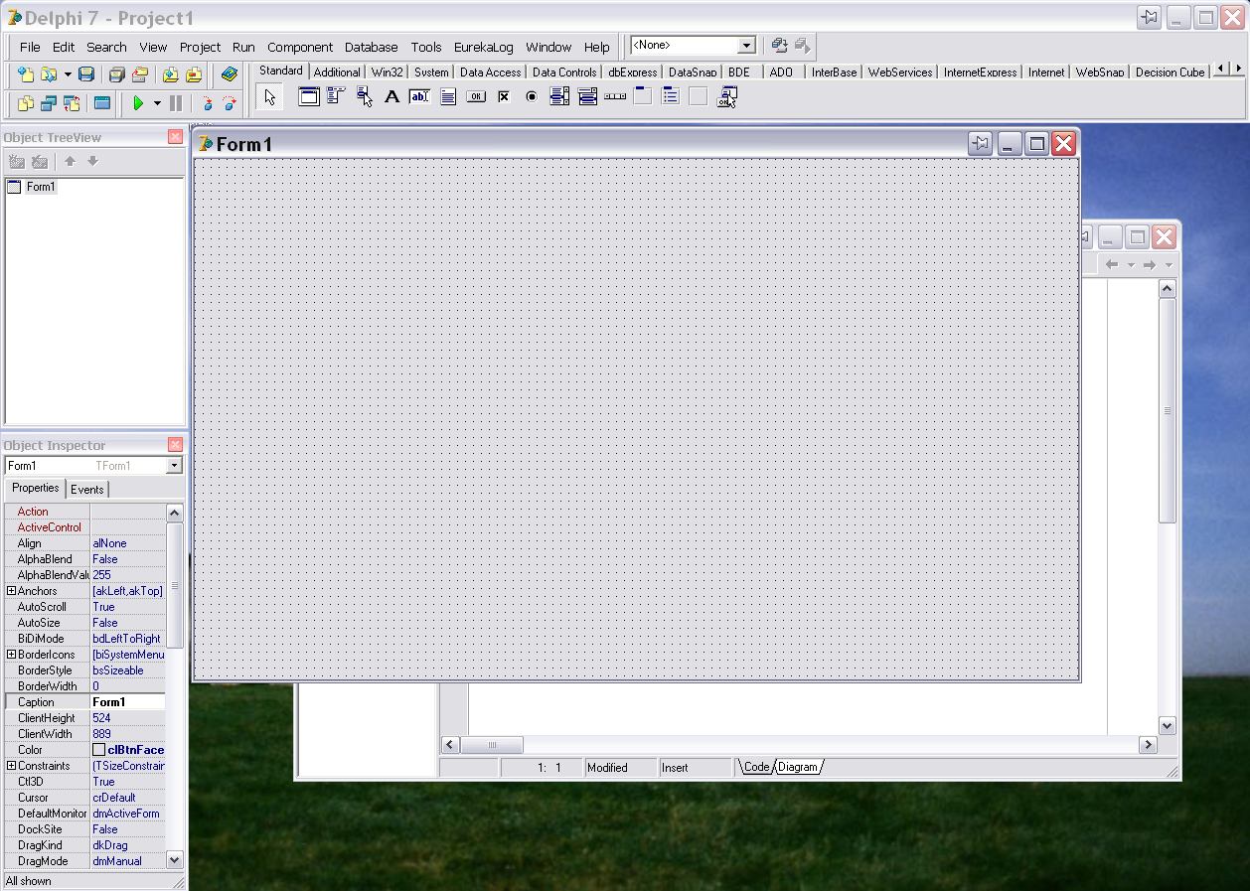Switch to the Win32 palette tab

[388, 72]
